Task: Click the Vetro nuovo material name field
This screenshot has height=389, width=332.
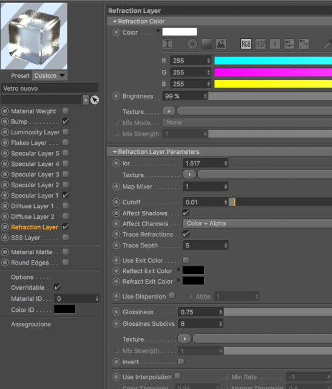Action: click(50, 88)
